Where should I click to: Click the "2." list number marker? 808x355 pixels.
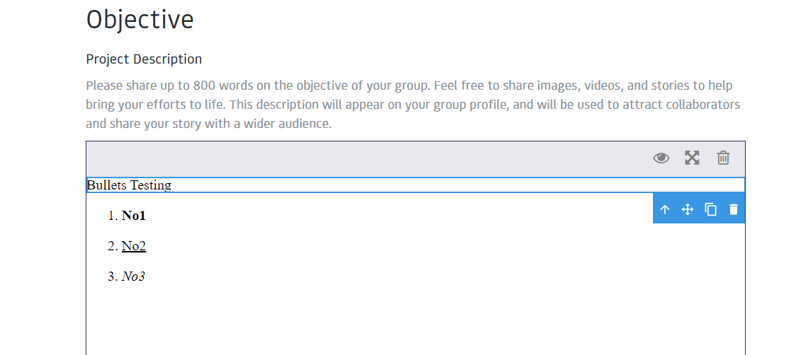[x=112, y=246]
